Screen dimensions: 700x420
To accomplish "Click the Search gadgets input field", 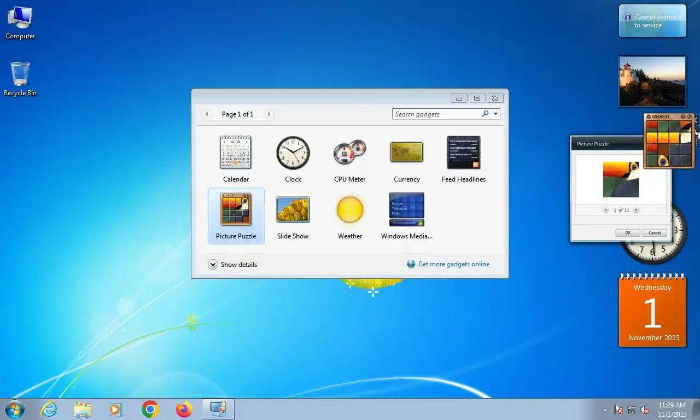I will [436, 114].
